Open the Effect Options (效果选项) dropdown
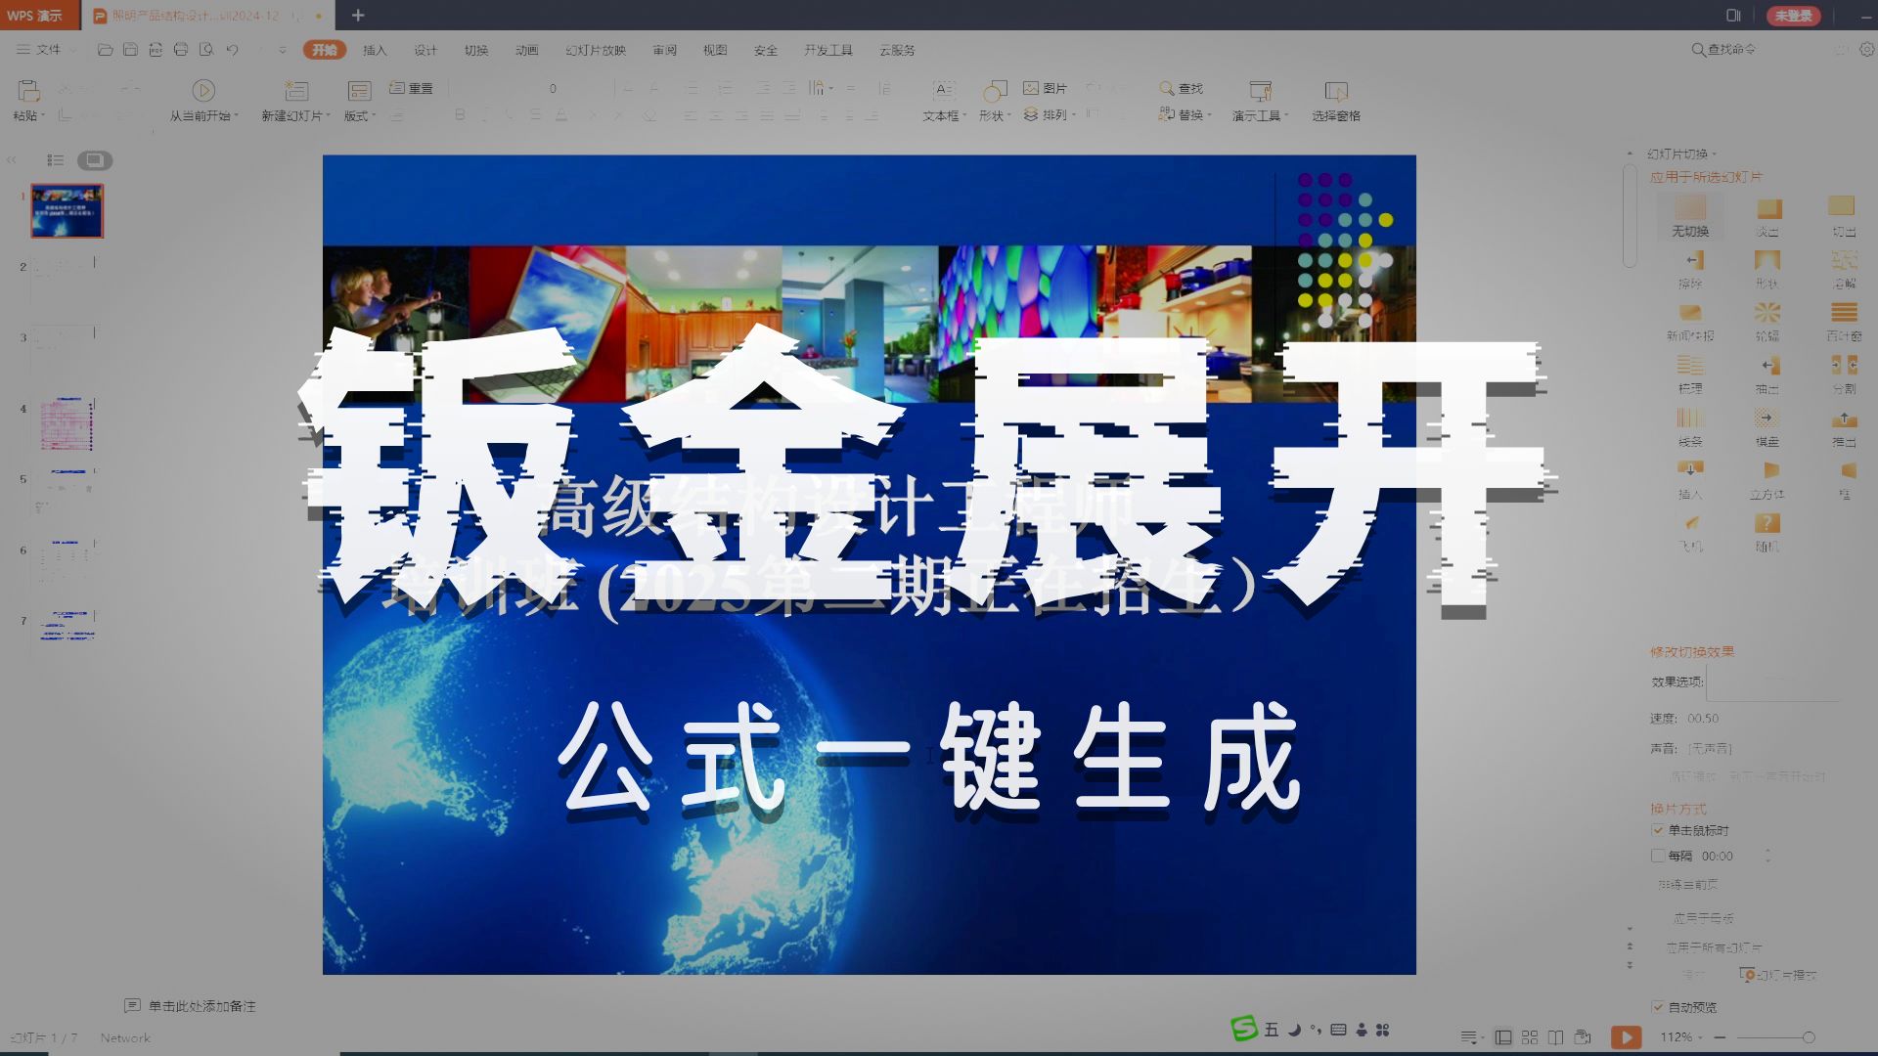 (1772, 682)
